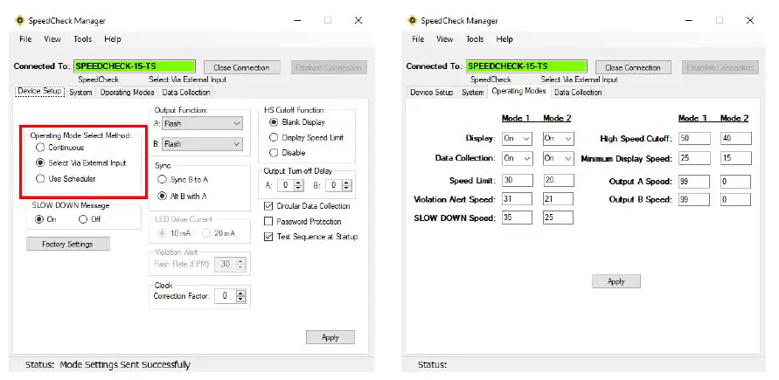The width and height of the screenshot is (779, 380).
Task: Click SpeedCheck Manager app icon in right window
Action: pos(413,20)
